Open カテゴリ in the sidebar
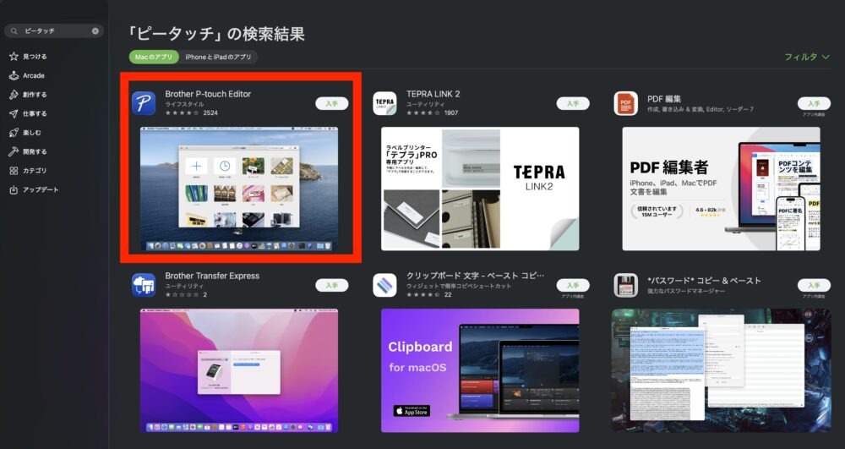The width and height of the screenshot is (845, 449). [35, 170]
